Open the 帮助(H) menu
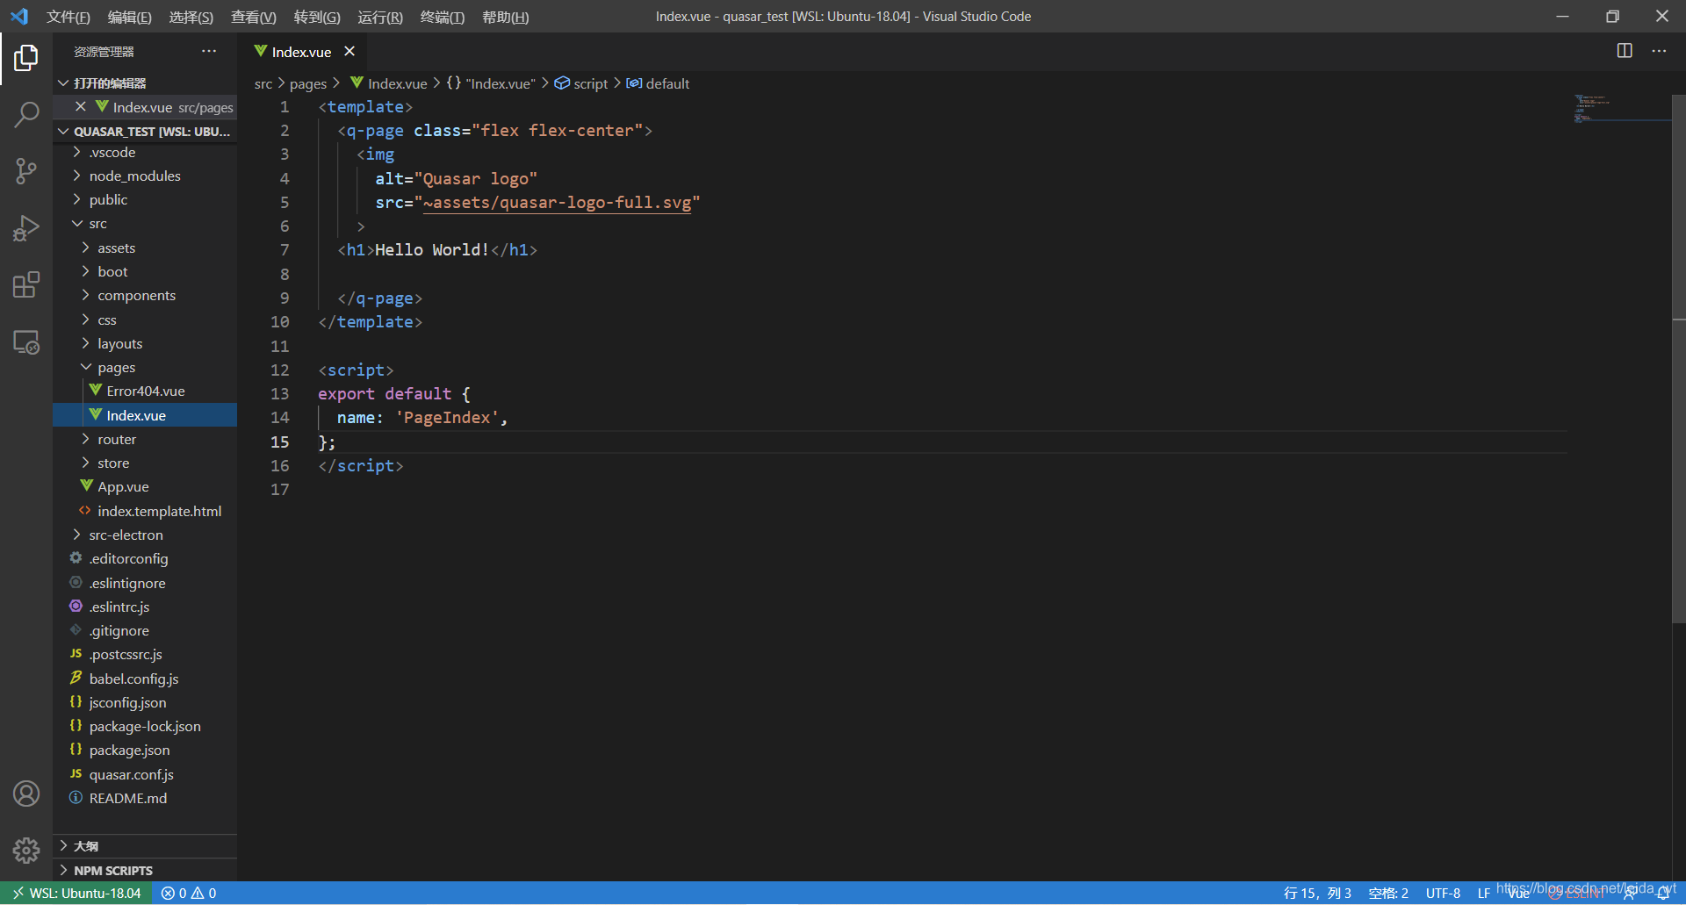Viewport: 1686px width, 905px height. (506, 17)
